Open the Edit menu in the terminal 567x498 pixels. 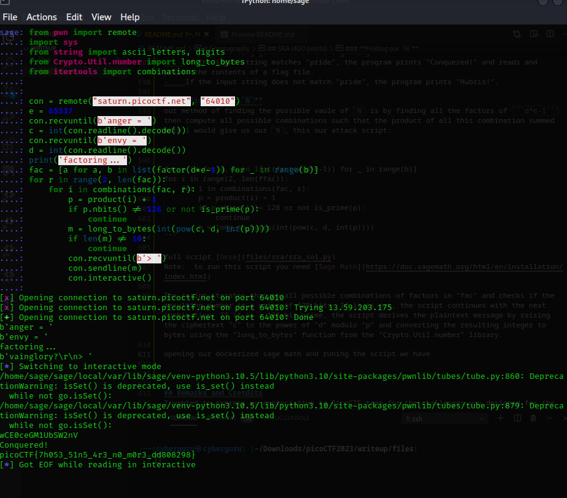pyautogui.click(x=74, y=17)
